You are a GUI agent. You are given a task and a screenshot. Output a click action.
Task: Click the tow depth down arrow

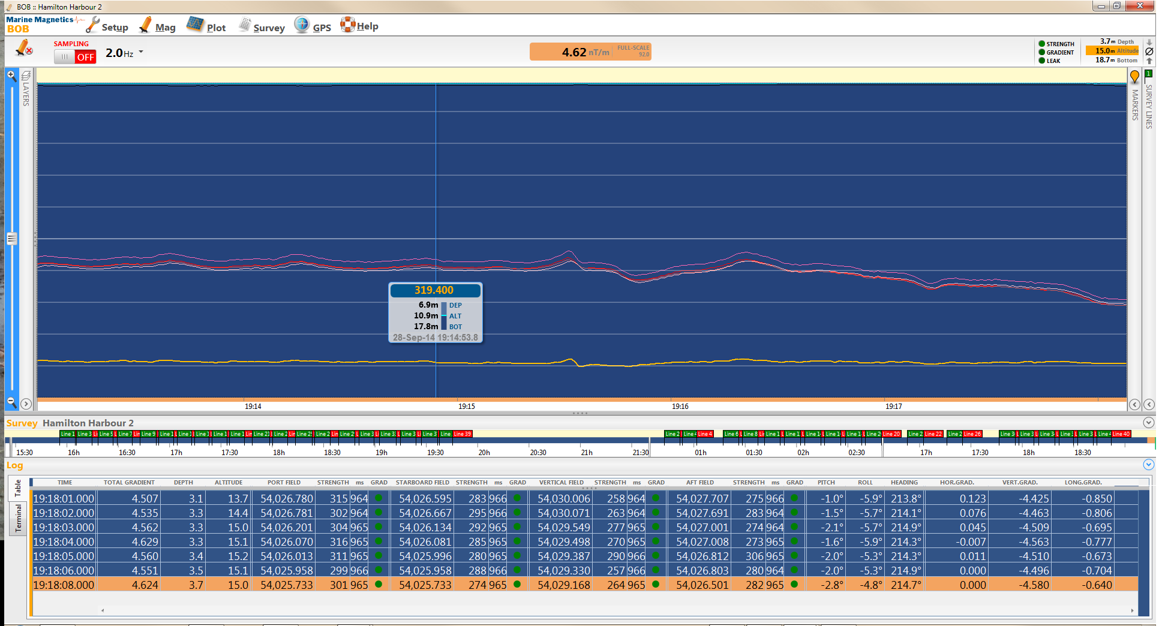(1149, 43)
